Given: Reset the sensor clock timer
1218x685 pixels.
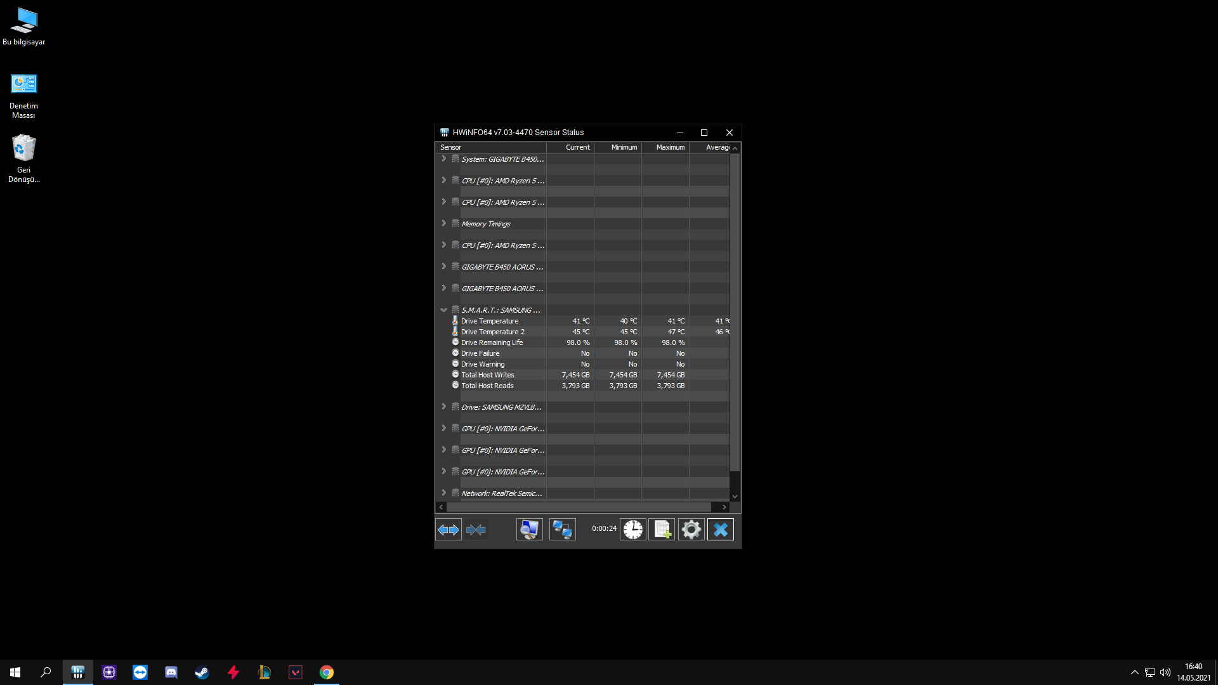Looking at the screenshot, I should click(632, 530).
